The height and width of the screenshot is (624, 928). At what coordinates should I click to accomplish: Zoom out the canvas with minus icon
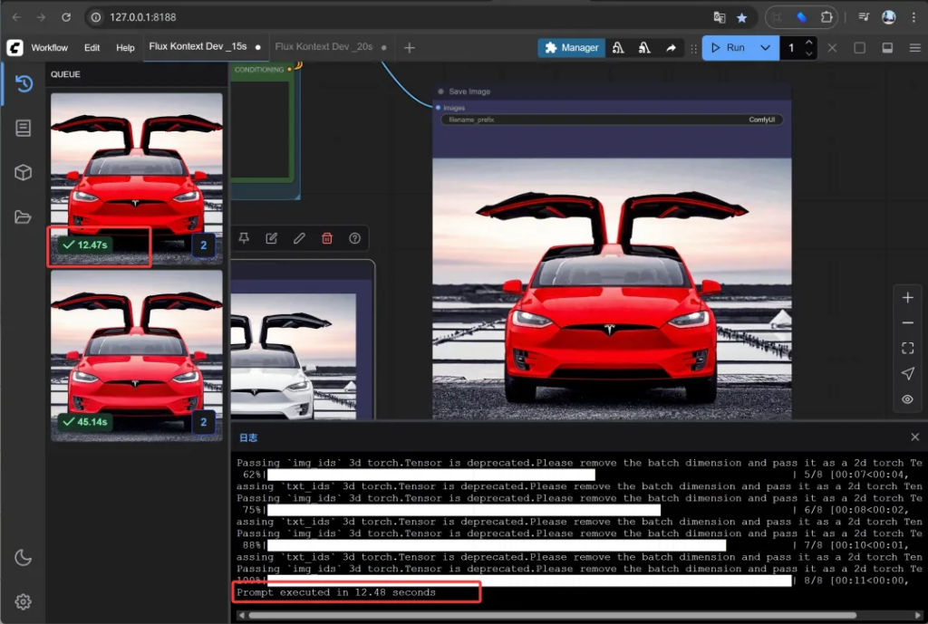(907, 323)
